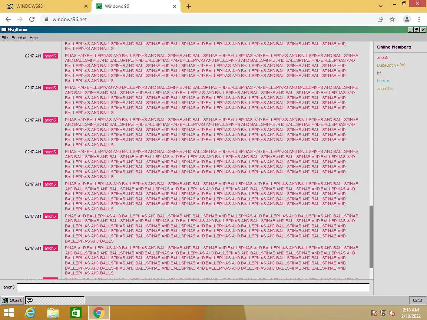The height and width of the screenshot is (320, 427).
Task: Click the muted volume tray icon
Action: point(392,313)
